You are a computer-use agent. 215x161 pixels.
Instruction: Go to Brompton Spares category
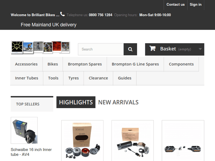coord(85,64)
